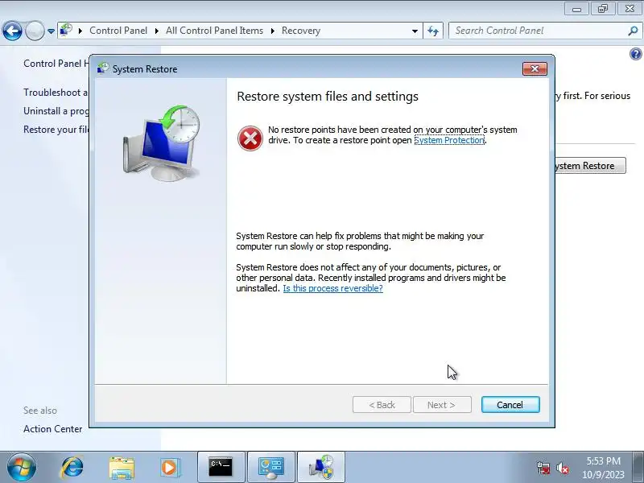
Task: Open Uninstall a program link
Action: (x=56, y=111)
